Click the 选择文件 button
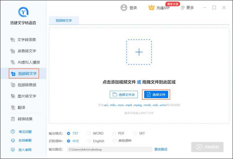 (156, 94)
